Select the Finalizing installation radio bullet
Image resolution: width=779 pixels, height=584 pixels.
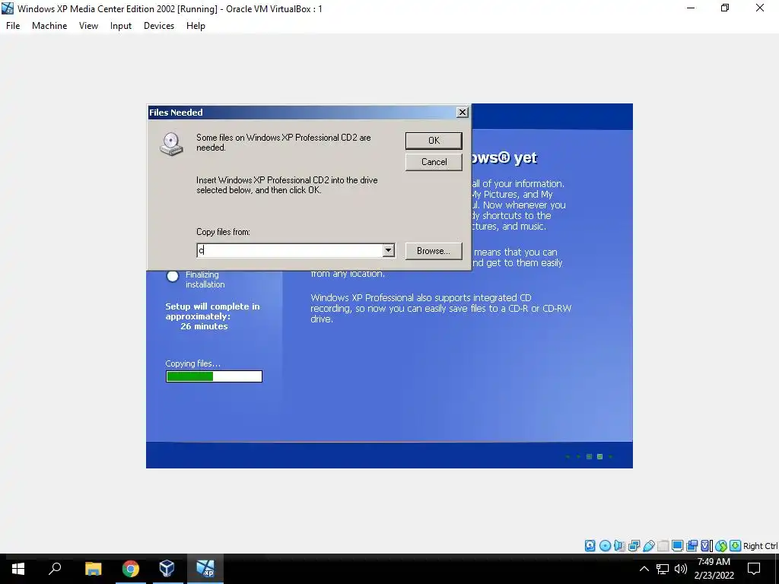click(173, 276)
